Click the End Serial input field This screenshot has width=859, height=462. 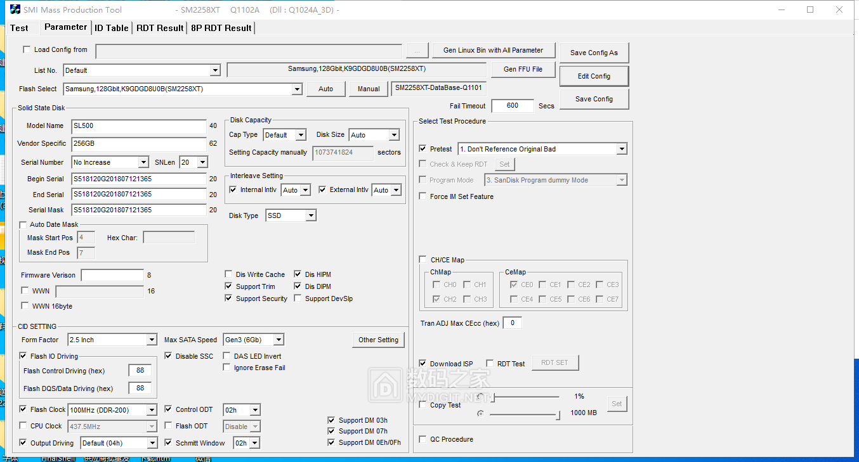click(139, 194)
